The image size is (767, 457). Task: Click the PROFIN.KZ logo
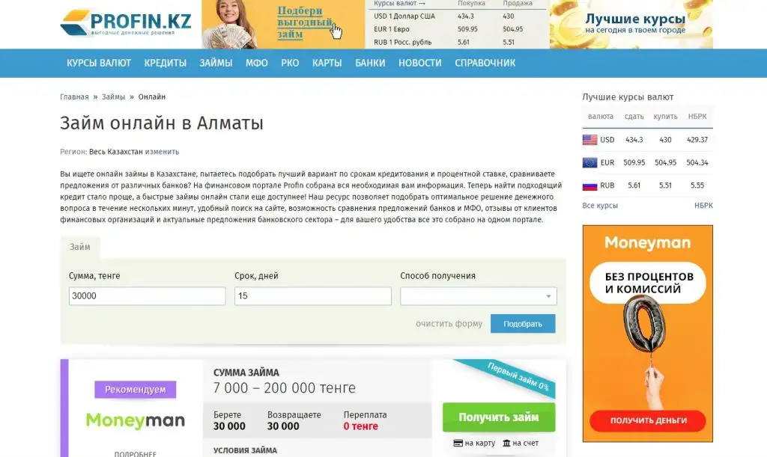(x=126, y=22)
